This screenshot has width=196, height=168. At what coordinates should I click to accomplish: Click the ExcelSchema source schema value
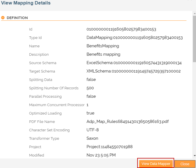[134, 63]
